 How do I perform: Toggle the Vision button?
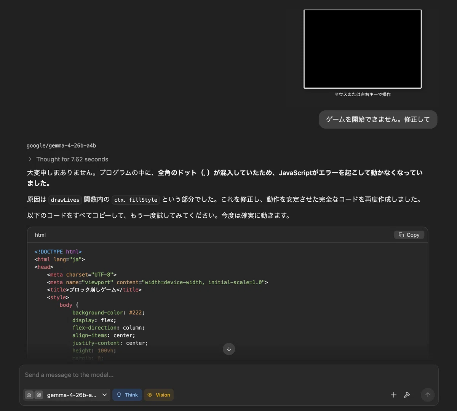pos(159,395)
